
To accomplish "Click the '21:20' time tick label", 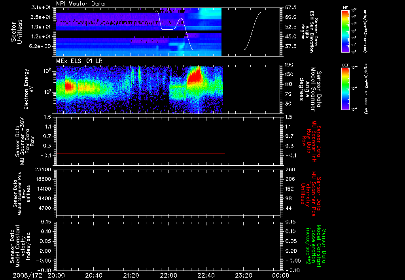I will (x=131, y=275).
